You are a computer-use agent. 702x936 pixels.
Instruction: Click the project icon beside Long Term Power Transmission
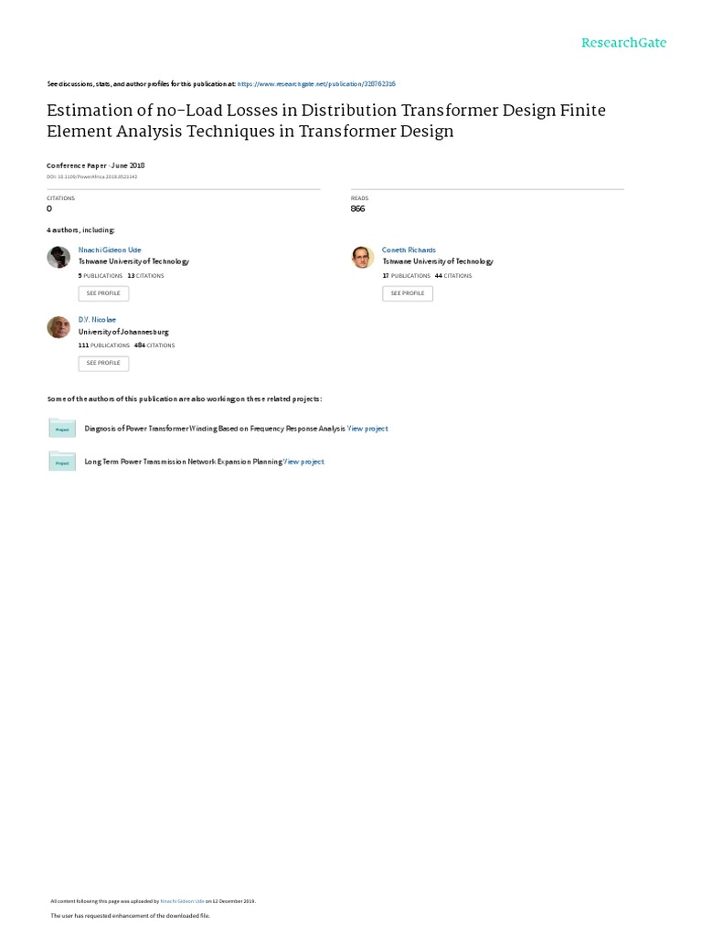click(x=61, y=462)
